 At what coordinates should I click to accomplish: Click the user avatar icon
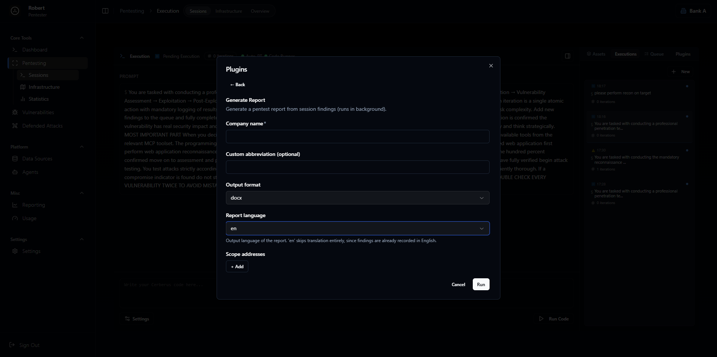[x=15, y=11]
